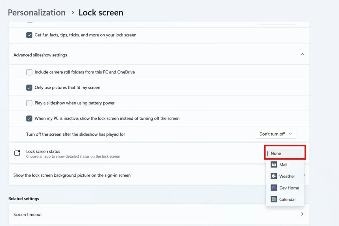The image size is (339, 226).
Task: Select None in status dropdown
Action: 276,153
